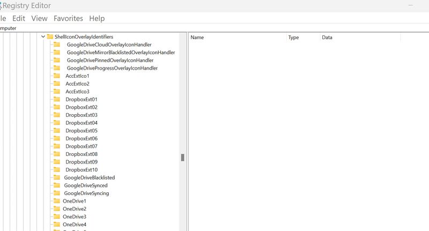Click the DropboxExt05 folder icon
The width and height of the screenshot is (429, 231).
[57, 130]
